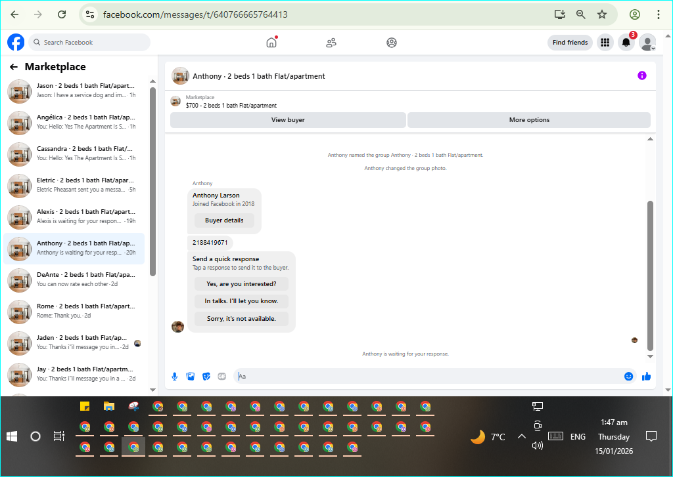Select Anthony's conversation in the list
The height and width of the screenshot is (477, 673).
[x=74, y=248]
